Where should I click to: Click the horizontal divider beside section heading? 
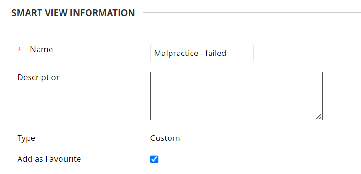(x=252, y=13)
